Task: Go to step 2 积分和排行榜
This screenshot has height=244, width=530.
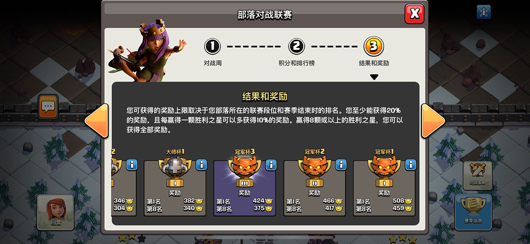Action: point(296,52)
